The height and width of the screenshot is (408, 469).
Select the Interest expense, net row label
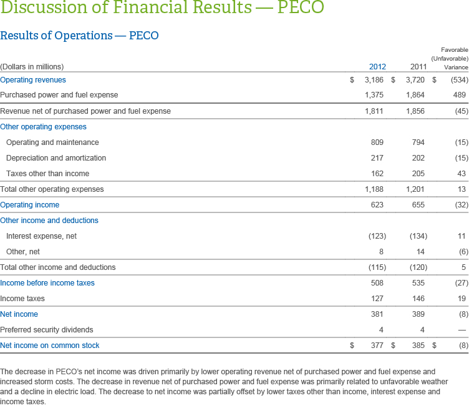click(41, 236)
